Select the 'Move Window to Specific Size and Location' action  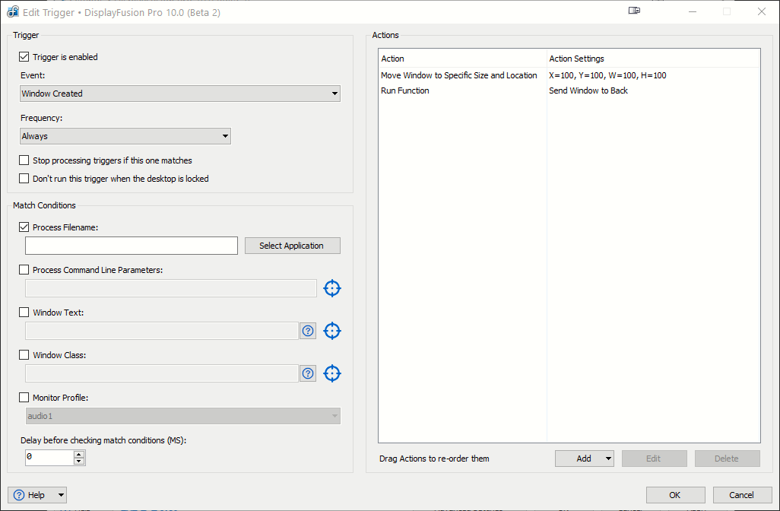point(459,75)
